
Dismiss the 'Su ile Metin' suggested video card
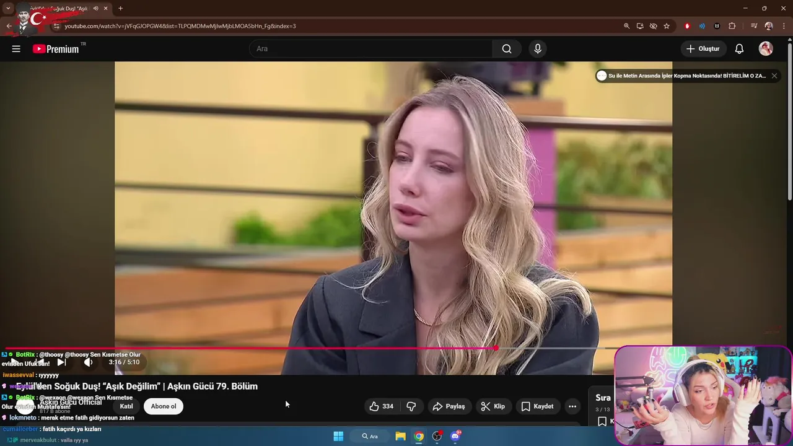[x=774, y=76]
